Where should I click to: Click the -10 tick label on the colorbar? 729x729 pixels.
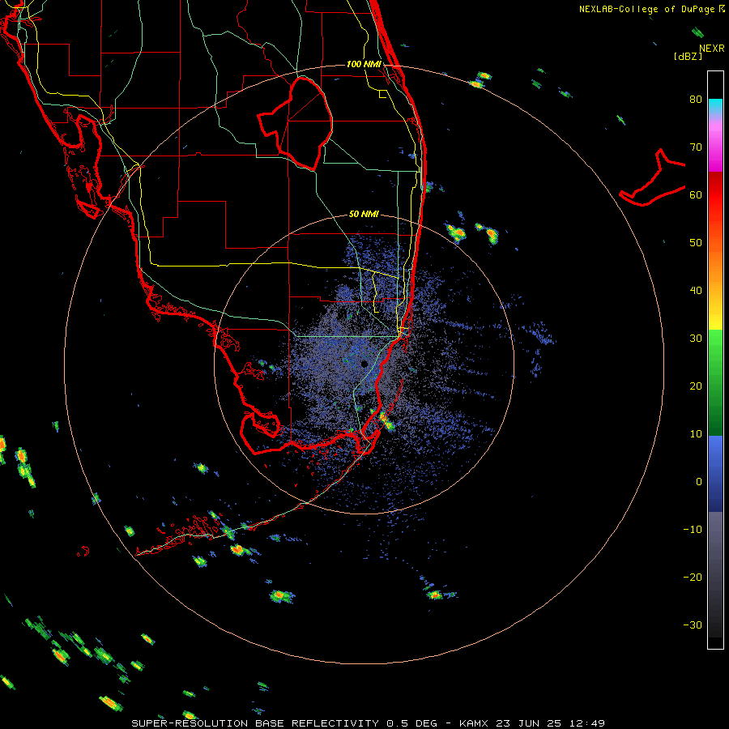tap(693, 530)
